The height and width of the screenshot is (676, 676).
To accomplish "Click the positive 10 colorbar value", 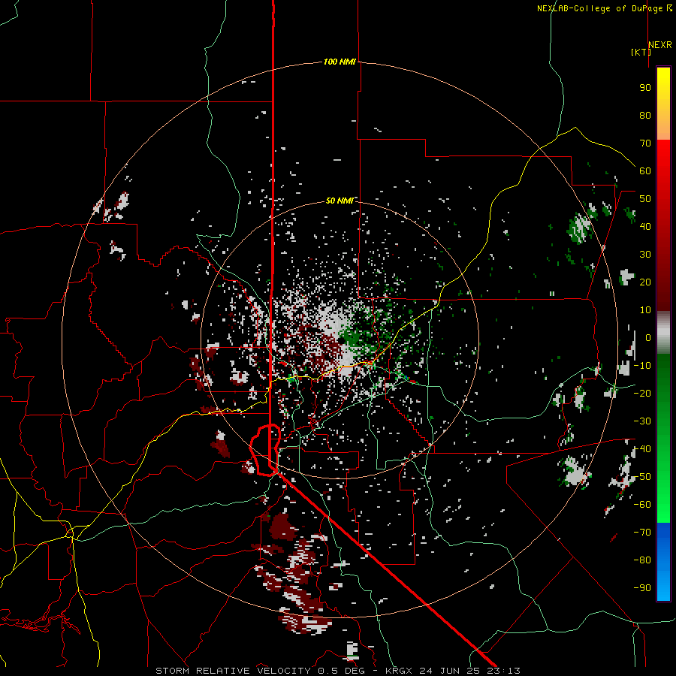I will [645, 310].
